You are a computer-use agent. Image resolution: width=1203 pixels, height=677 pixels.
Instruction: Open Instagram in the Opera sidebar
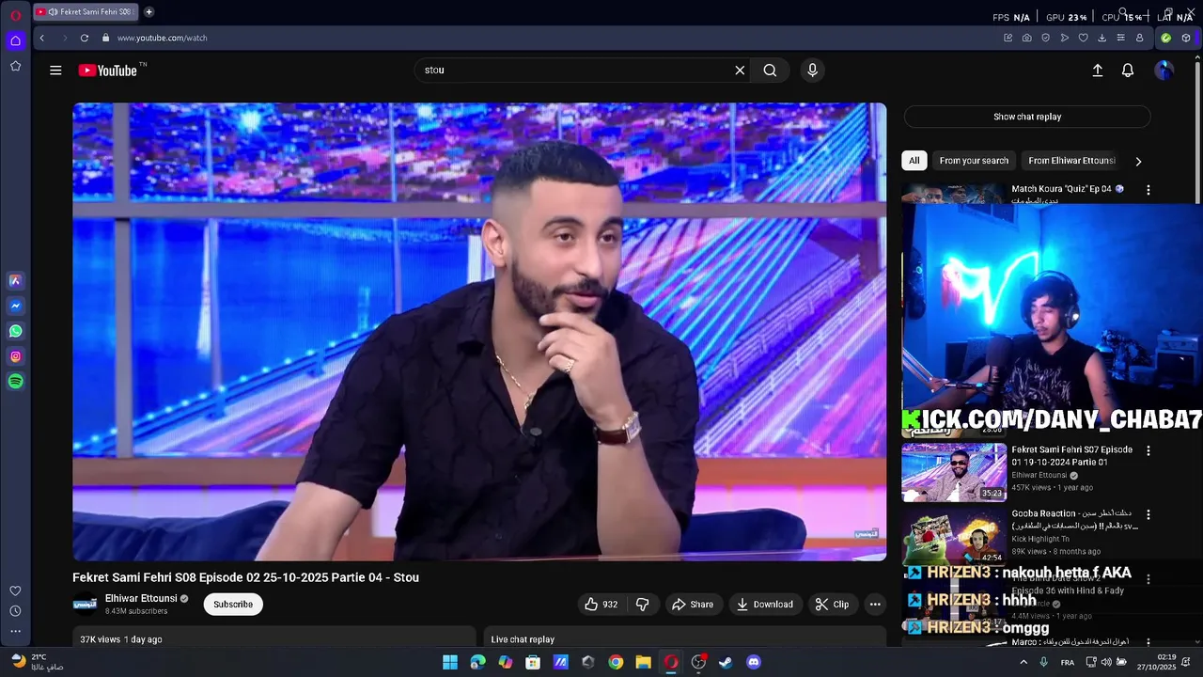point(15,356)
